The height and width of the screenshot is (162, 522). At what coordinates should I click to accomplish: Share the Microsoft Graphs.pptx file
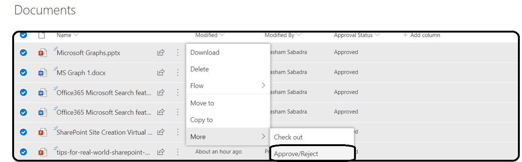pyautogui.click(x=161, y=53)
